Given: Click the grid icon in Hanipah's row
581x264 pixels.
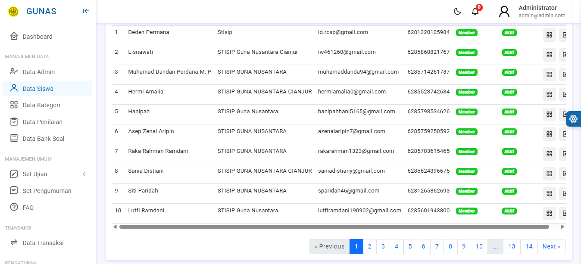Looking at the screenshot, I should pyautogui.click(x=549, y=115).
